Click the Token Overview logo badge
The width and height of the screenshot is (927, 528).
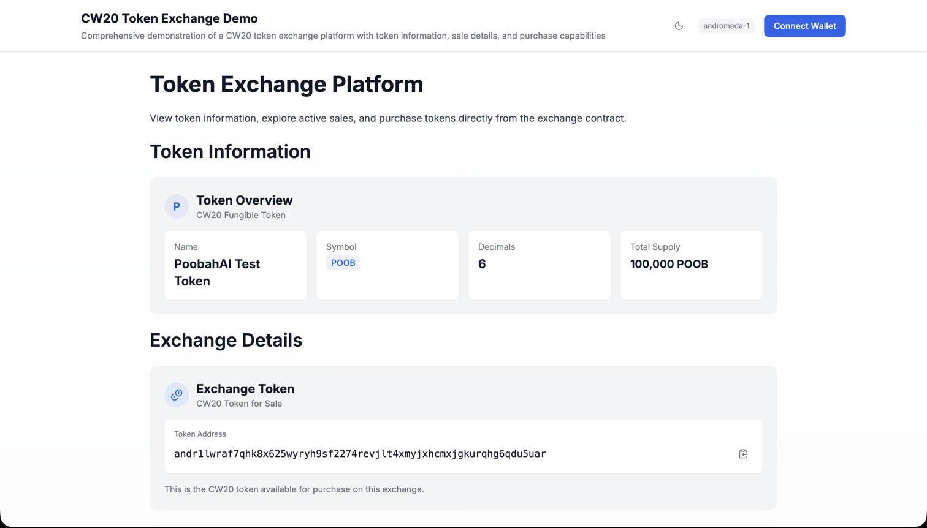coord(177,206)
